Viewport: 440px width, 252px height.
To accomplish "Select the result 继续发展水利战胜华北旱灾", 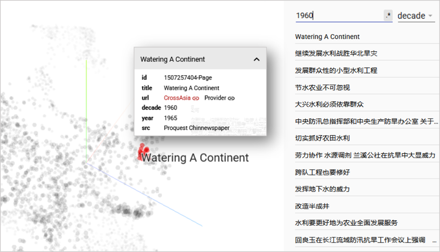I will pyautogui.click(x=336, y=54).
